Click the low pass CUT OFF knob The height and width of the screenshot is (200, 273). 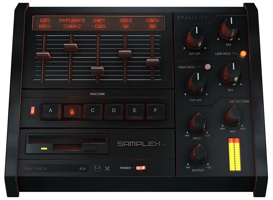point(195,38)
